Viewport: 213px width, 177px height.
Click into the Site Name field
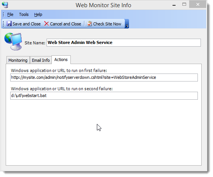tap(124, 42)
